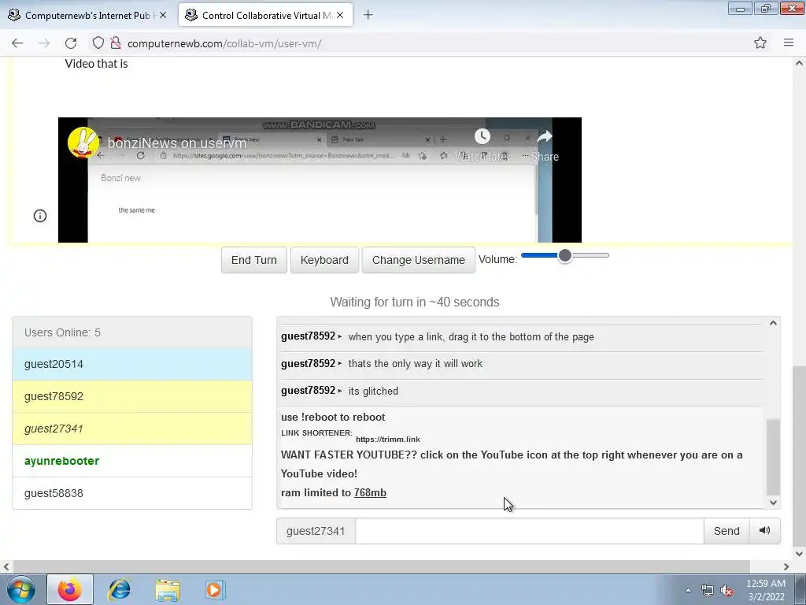Click the page vertical scrollbar up arrow

click(799, 63)
